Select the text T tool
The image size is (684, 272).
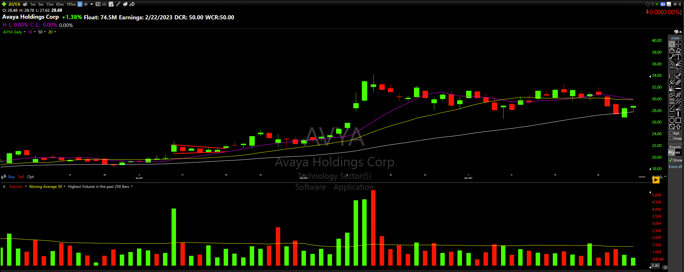click(x=678, y=57)
